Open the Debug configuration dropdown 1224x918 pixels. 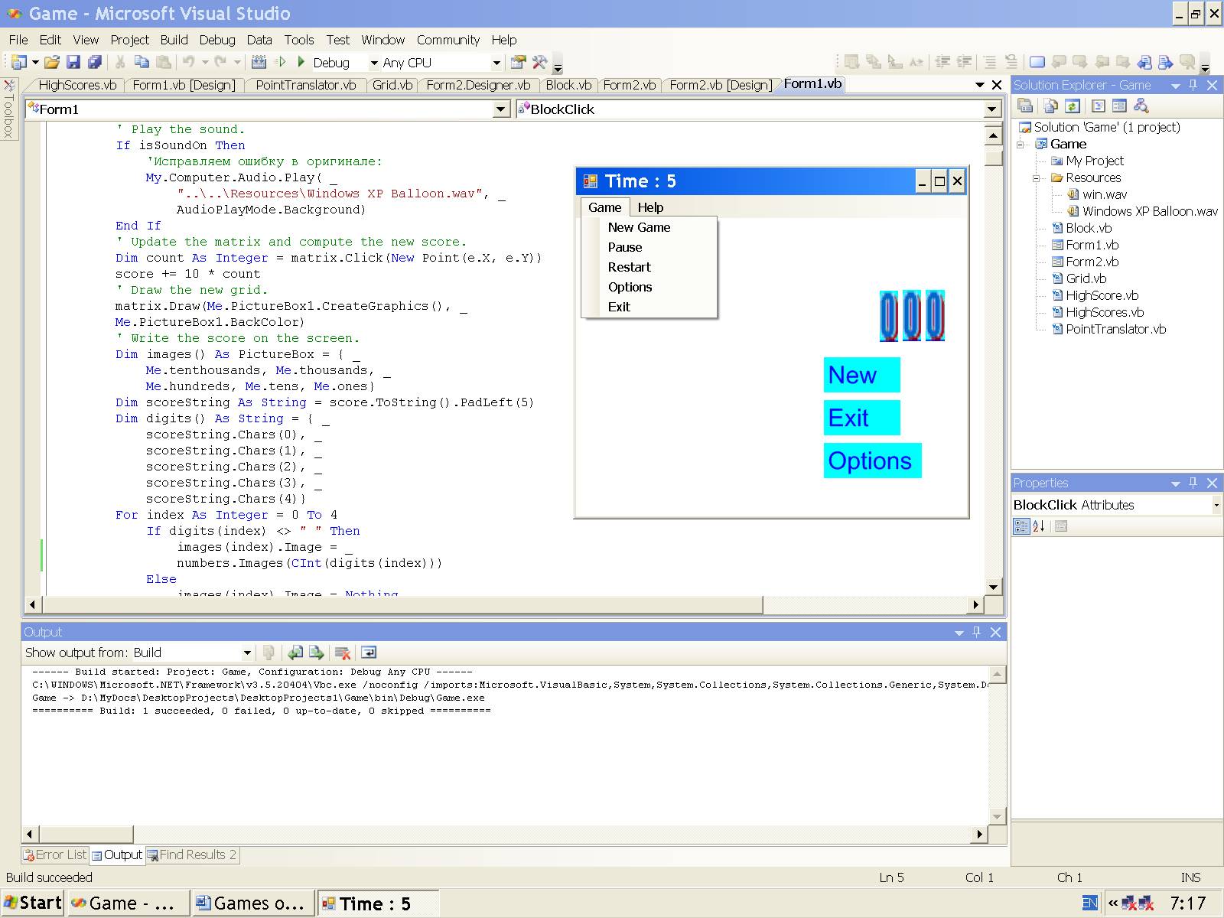373,63
